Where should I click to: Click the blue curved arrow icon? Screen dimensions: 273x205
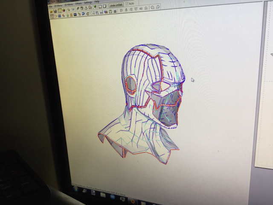click(83, 14)
